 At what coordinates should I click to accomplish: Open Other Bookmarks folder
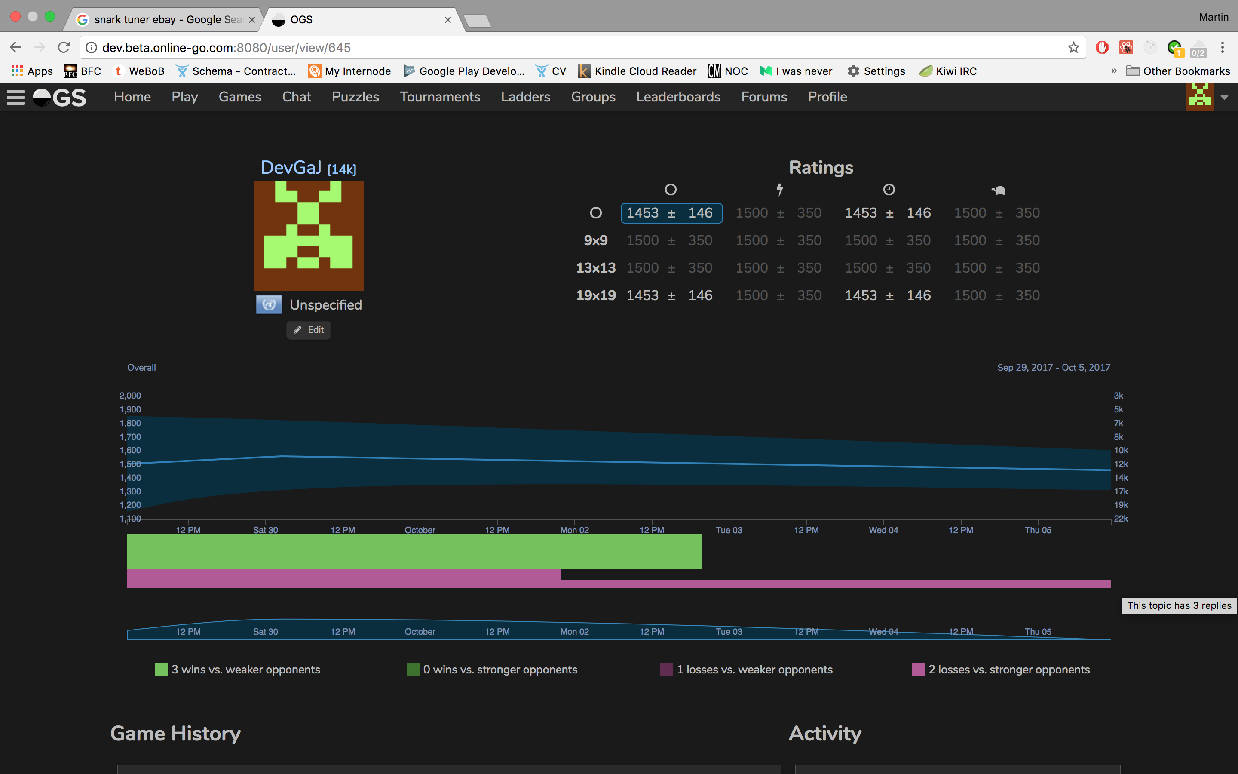coord(1178,71)
